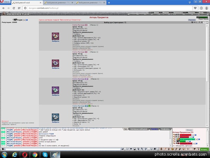Viewport: 210px width, 158px height.
Task: Open the Windows Start button
Action: coord(4,154)
